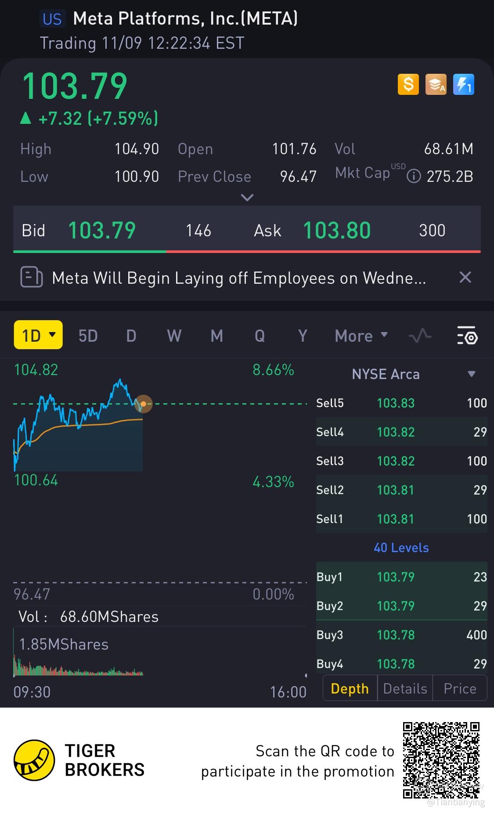Switch chart to Y yearly timeframe
494x813 pixels.
302,336
